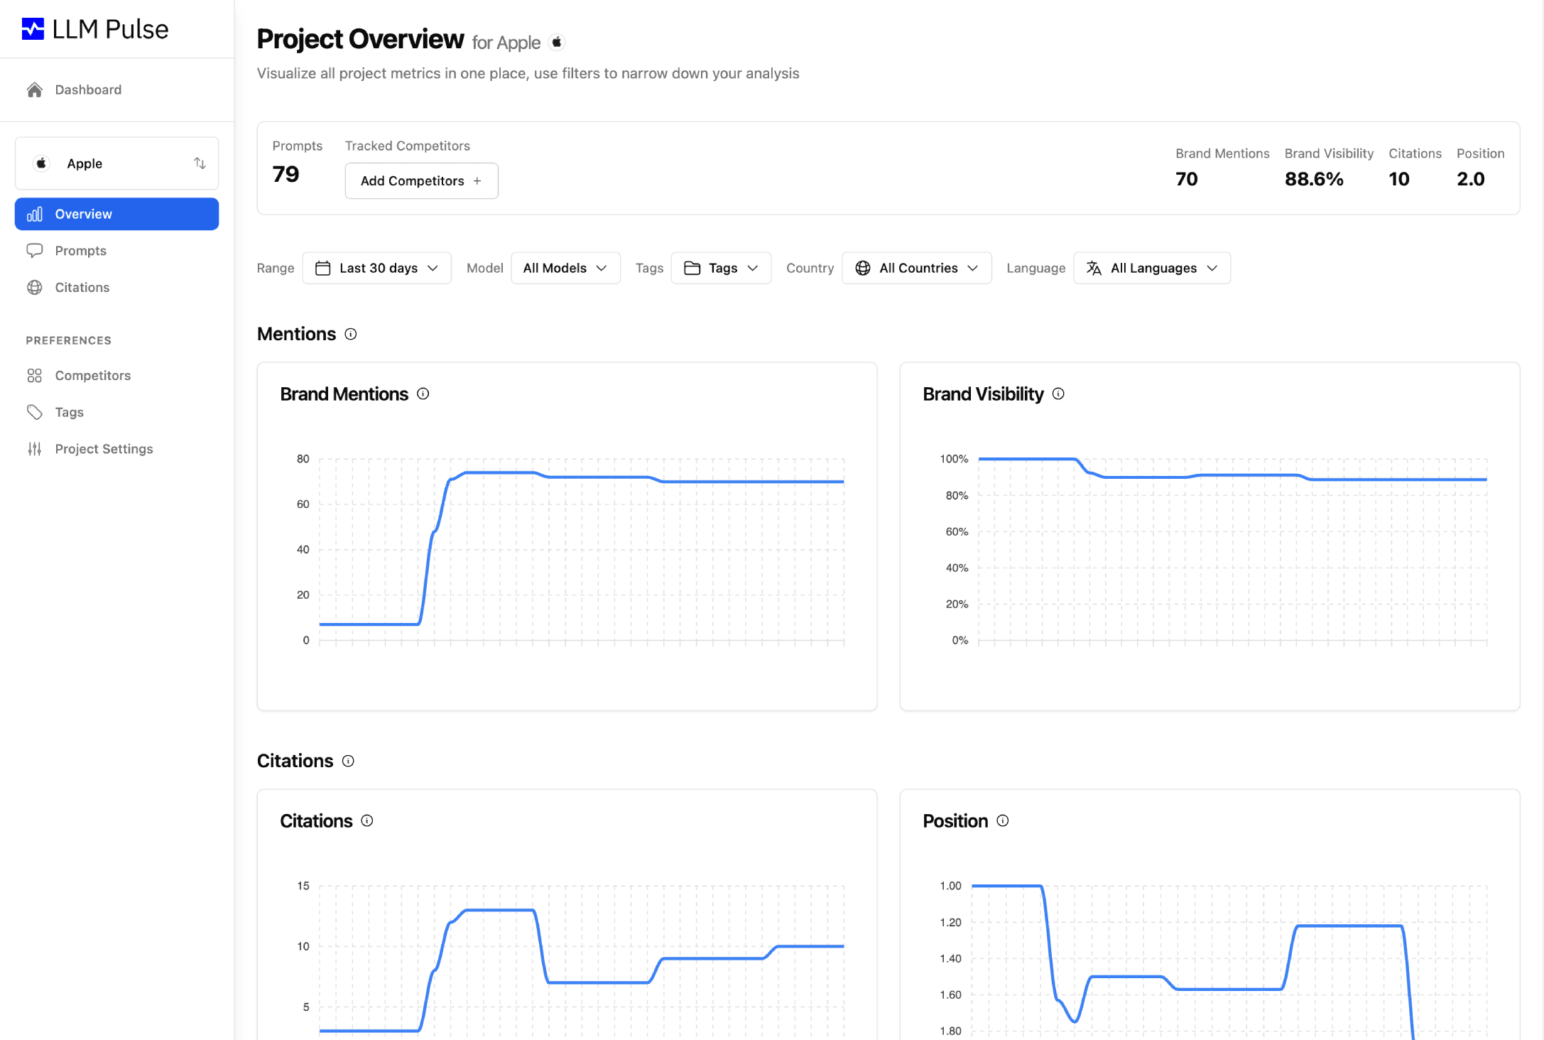This screenshot has width=1544, height=1040.
Task: Click the Overview bar chart icon
Action: coord(35,214)
